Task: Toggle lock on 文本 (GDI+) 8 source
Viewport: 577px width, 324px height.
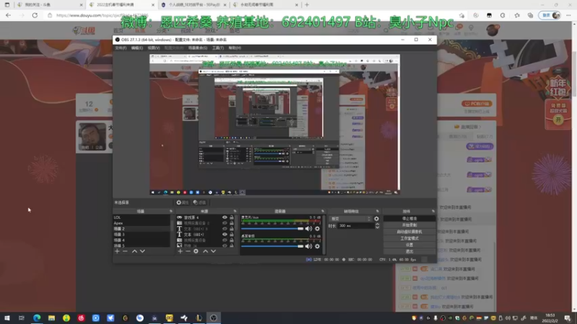Action: point(232,228)
